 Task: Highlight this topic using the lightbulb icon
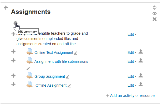pos(155,8)
